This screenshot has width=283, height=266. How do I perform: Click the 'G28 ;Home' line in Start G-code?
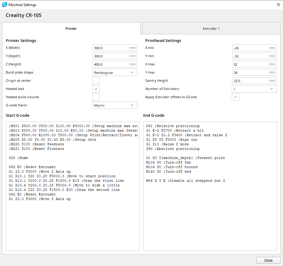click(x=18, y=158)
